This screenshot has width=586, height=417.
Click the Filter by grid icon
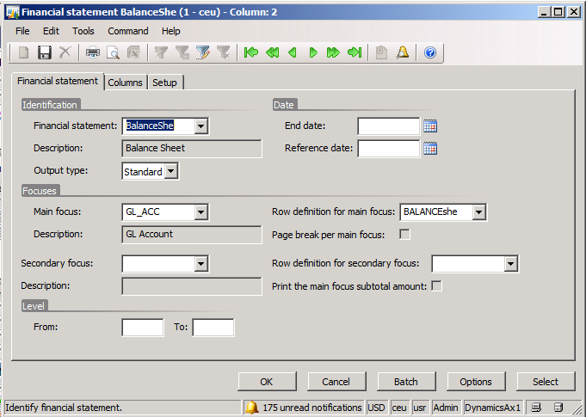coord(182,52)
